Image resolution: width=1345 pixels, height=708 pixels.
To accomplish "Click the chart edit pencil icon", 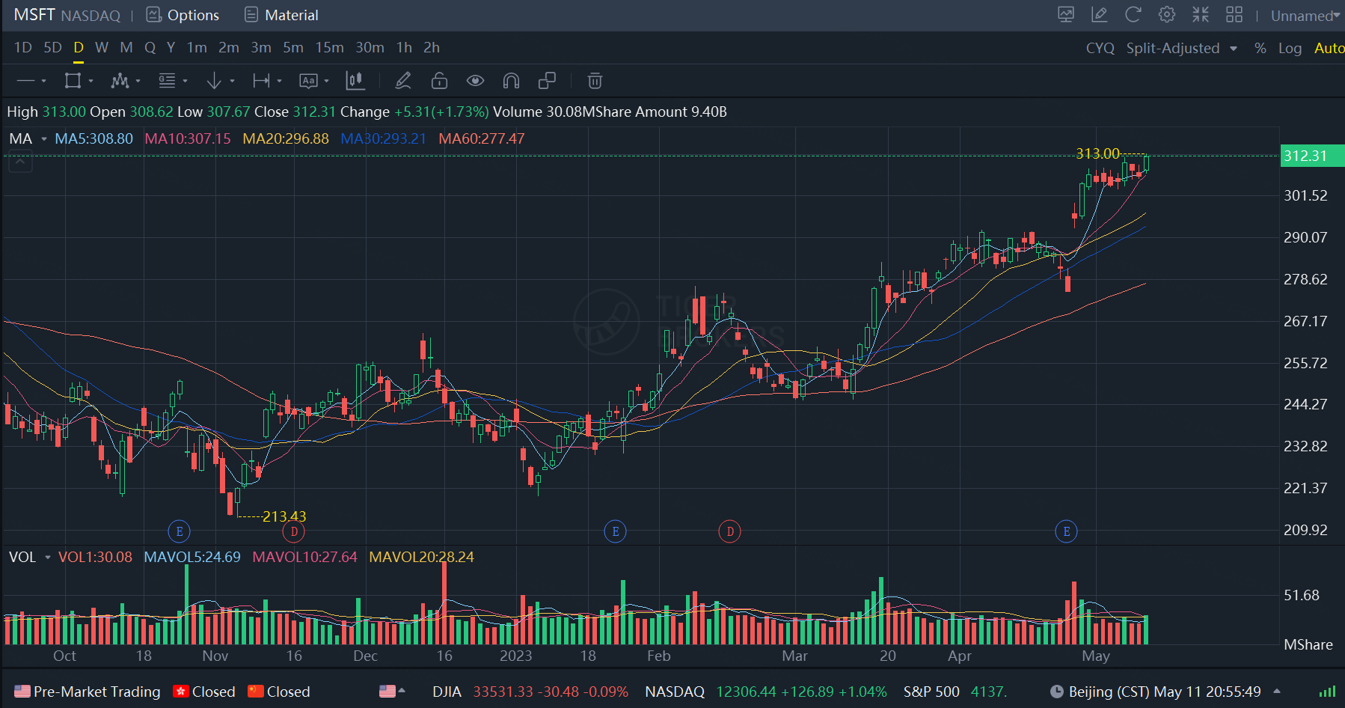I will pos(1100,15).
